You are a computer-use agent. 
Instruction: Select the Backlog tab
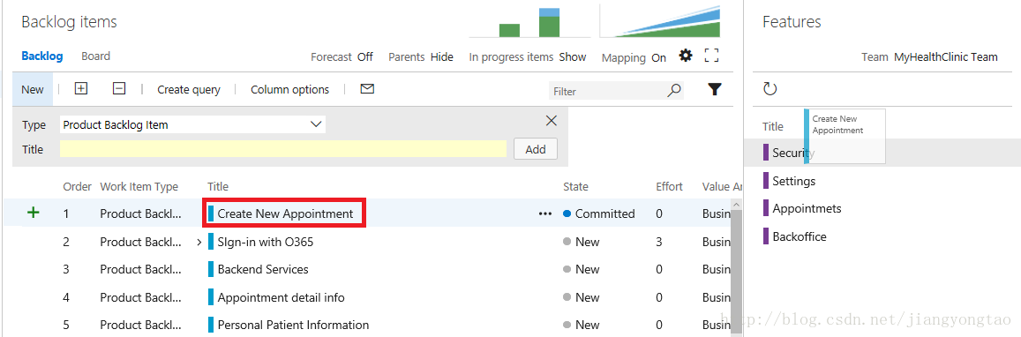click(42, 56)
